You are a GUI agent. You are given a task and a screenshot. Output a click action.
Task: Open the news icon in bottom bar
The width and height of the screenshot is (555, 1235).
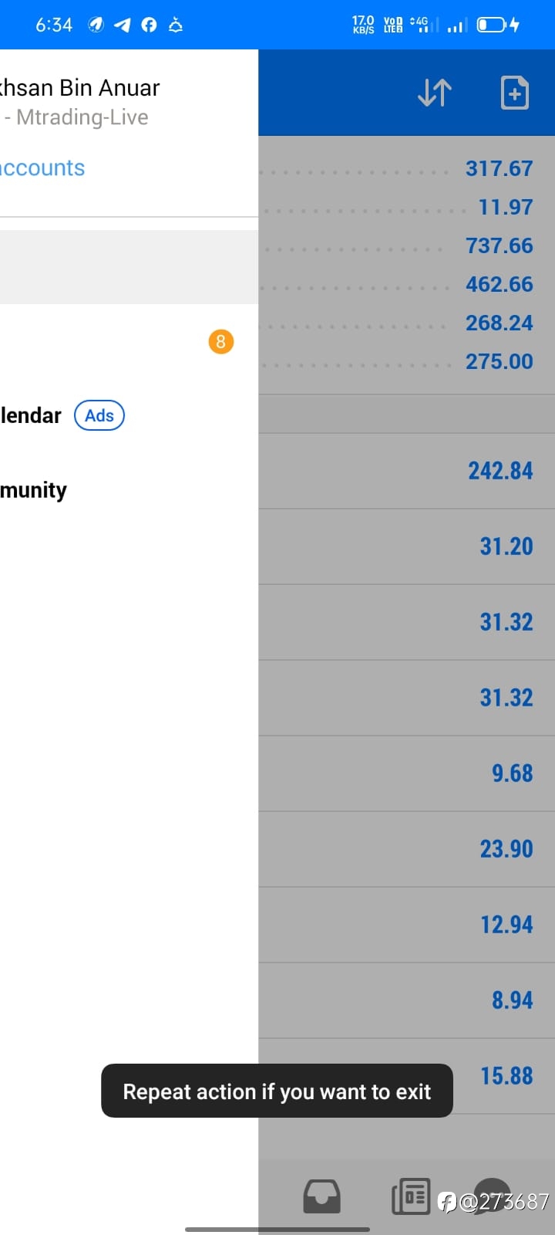pyautogui.click(x=411, y=1197)
